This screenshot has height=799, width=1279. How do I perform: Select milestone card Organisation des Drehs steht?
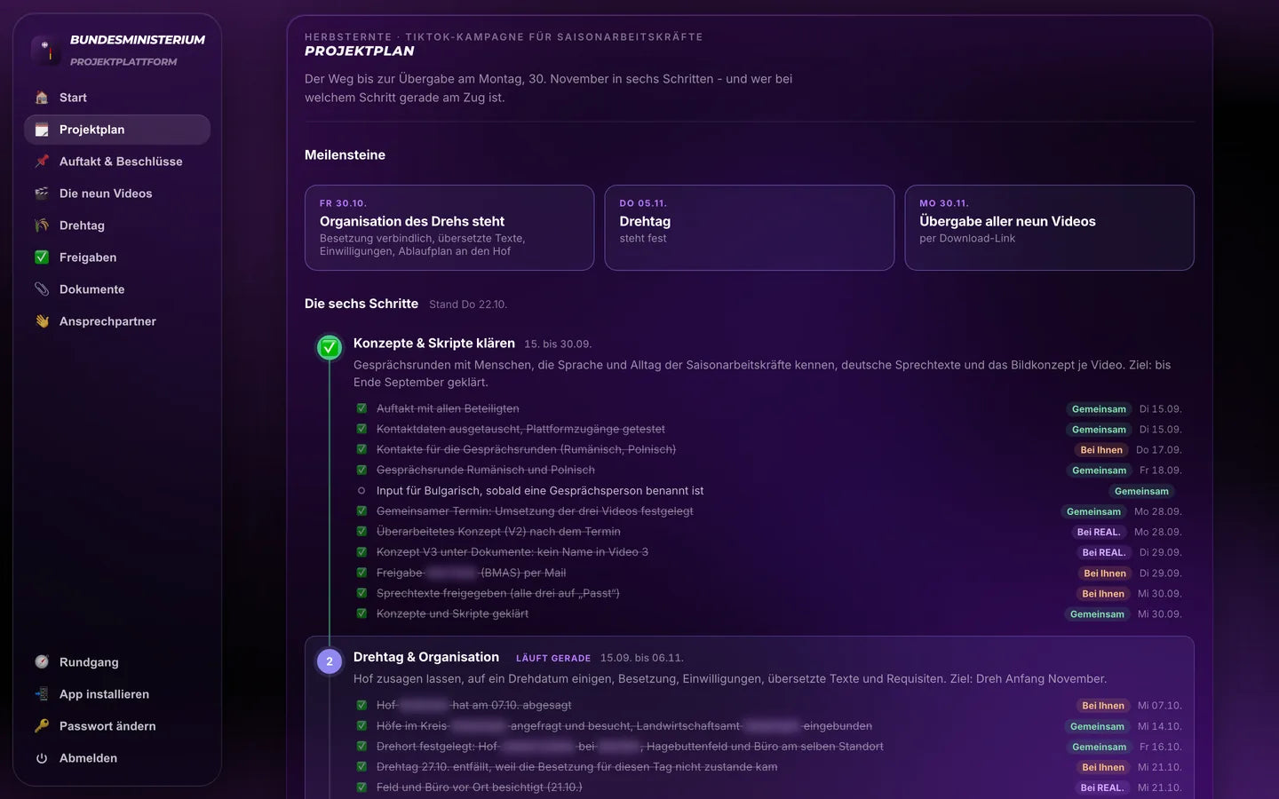tap(449, 227)
